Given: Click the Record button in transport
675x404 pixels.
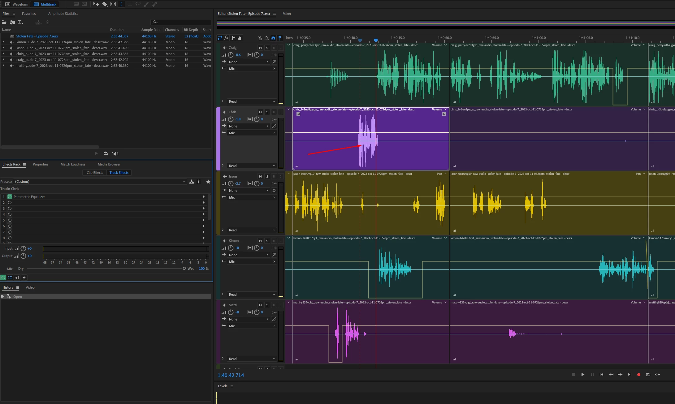Looking at the screenshot, I should (638, 375).
